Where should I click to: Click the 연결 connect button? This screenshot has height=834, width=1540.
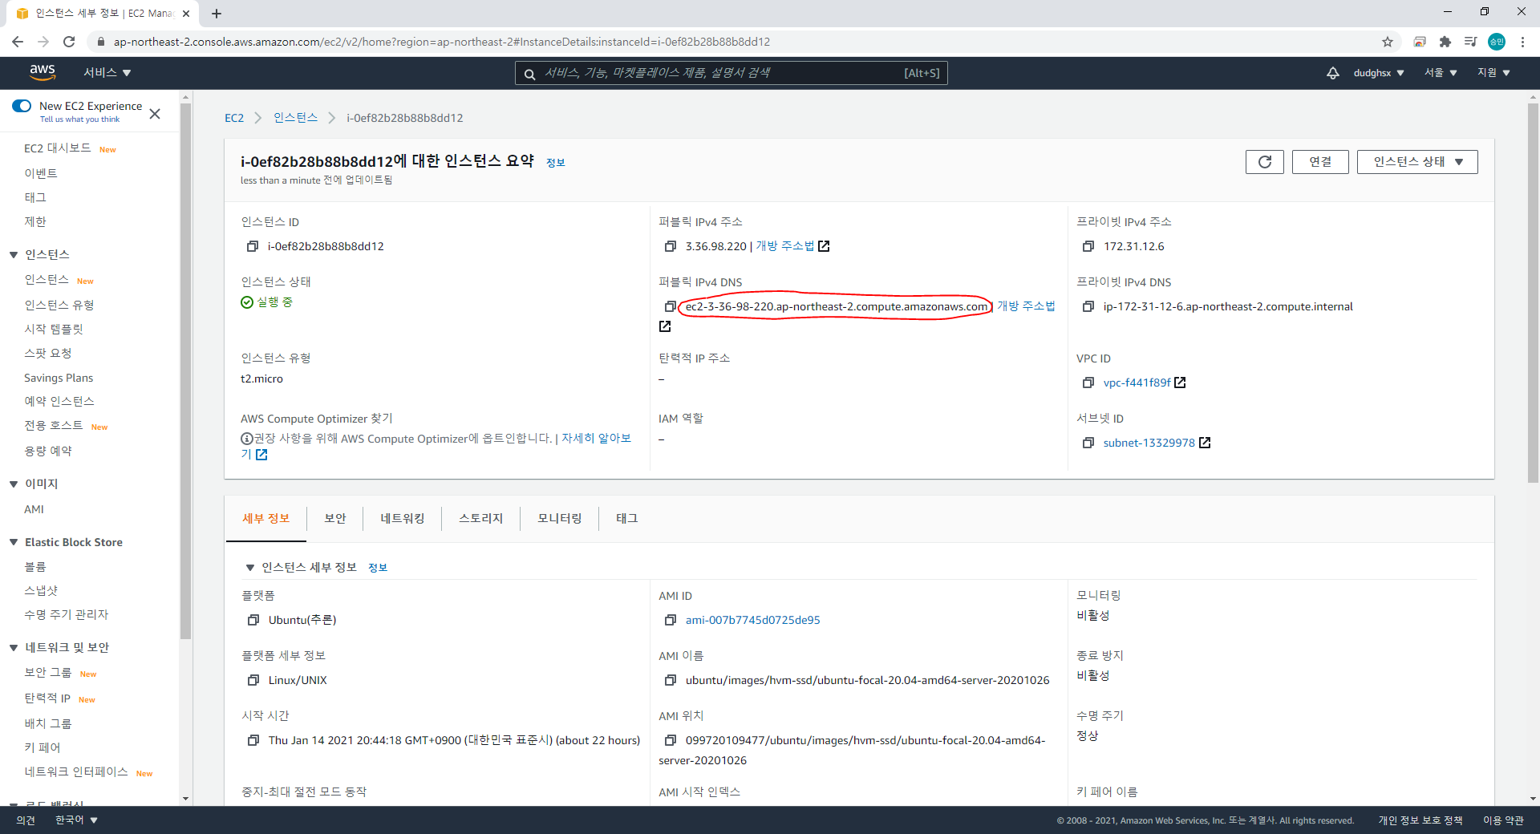tap(1320, 162)
